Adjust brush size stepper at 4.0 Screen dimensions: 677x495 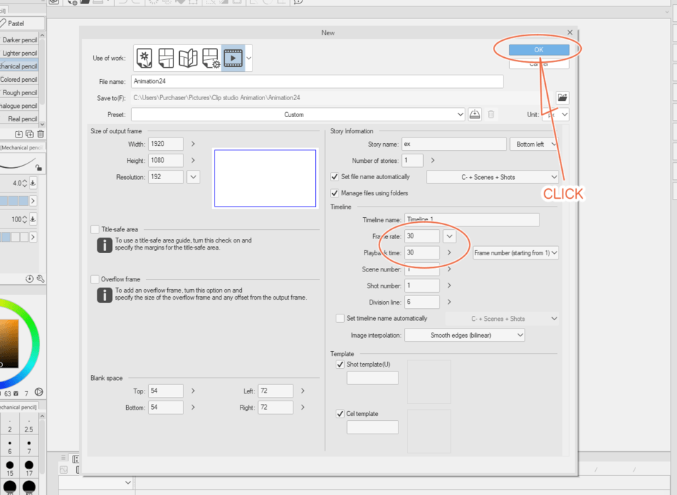[25, 183]
